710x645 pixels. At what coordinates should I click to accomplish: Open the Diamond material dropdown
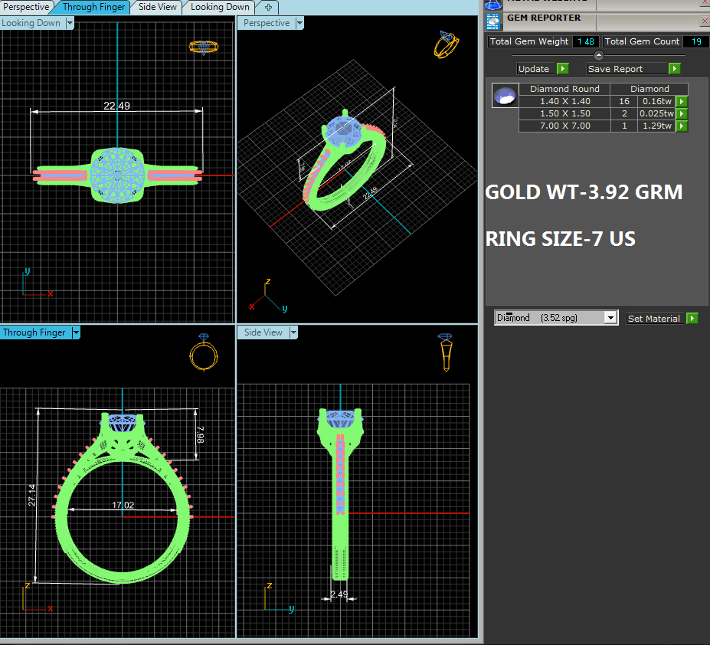tap(610, 318)
